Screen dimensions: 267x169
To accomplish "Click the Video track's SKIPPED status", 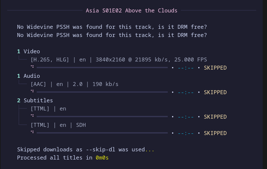I will point(215,68).
